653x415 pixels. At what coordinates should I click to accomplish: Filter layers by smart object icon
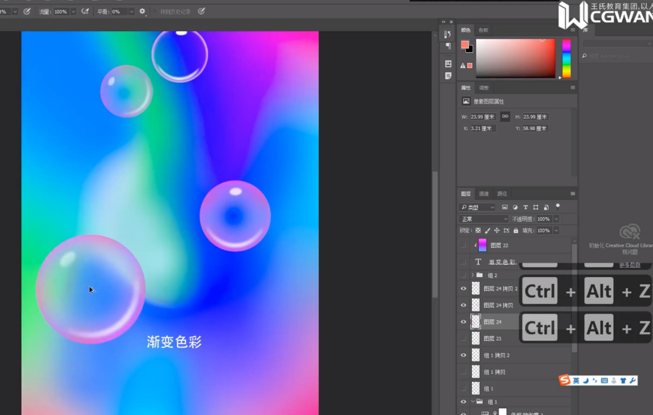pos(546,207)
